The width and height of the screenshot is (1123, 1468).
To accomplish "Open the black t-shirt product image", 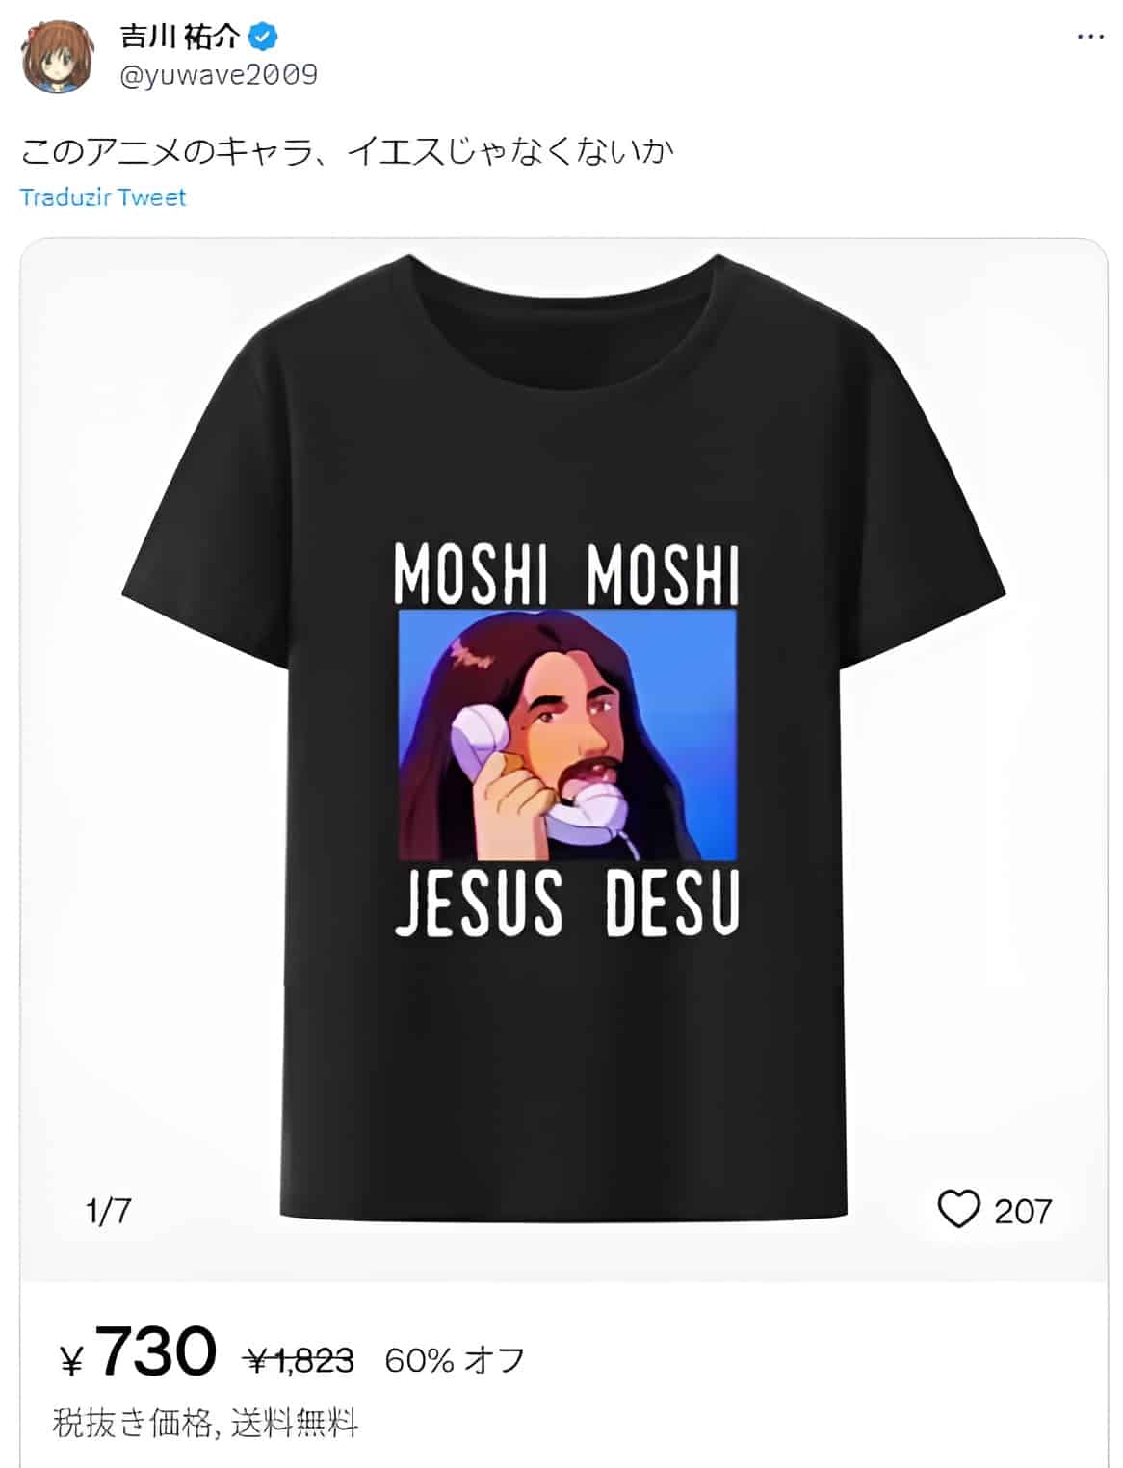I will 563,738.
